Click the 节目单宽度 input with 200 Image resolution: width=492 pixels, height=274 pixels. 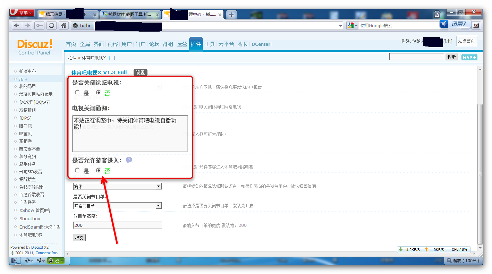click(117, 225)
